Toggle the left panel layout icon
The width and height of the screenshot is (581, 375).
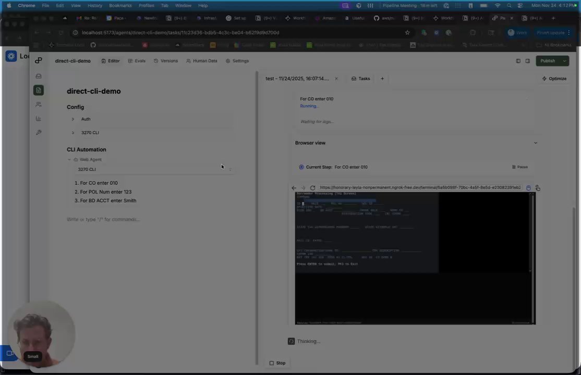click(518, 61)
